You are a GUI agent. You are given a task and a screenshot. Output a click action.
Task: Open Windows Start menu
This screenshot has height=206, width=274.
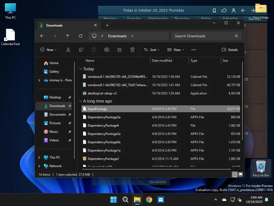[x=113, y=200]
